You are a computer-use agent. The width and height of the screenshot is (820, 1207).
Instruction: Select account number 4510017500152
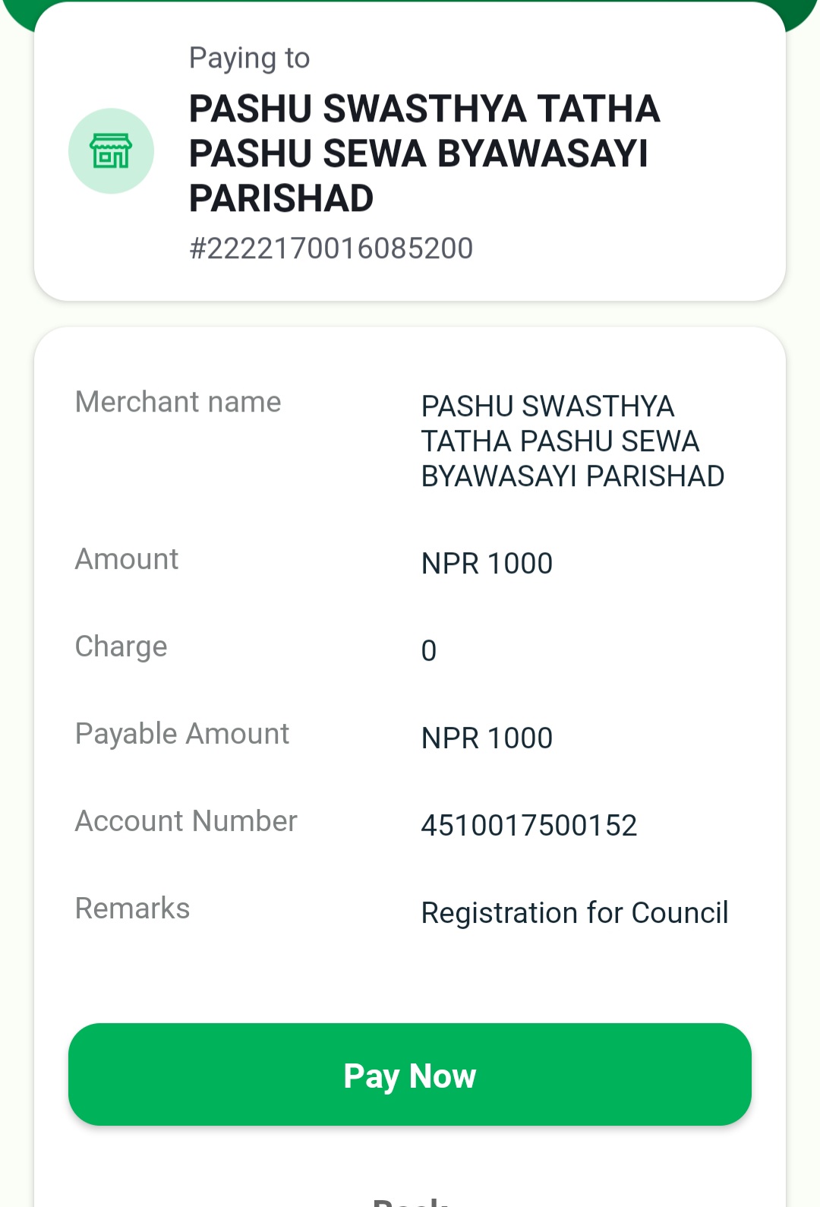click(529, 826)
